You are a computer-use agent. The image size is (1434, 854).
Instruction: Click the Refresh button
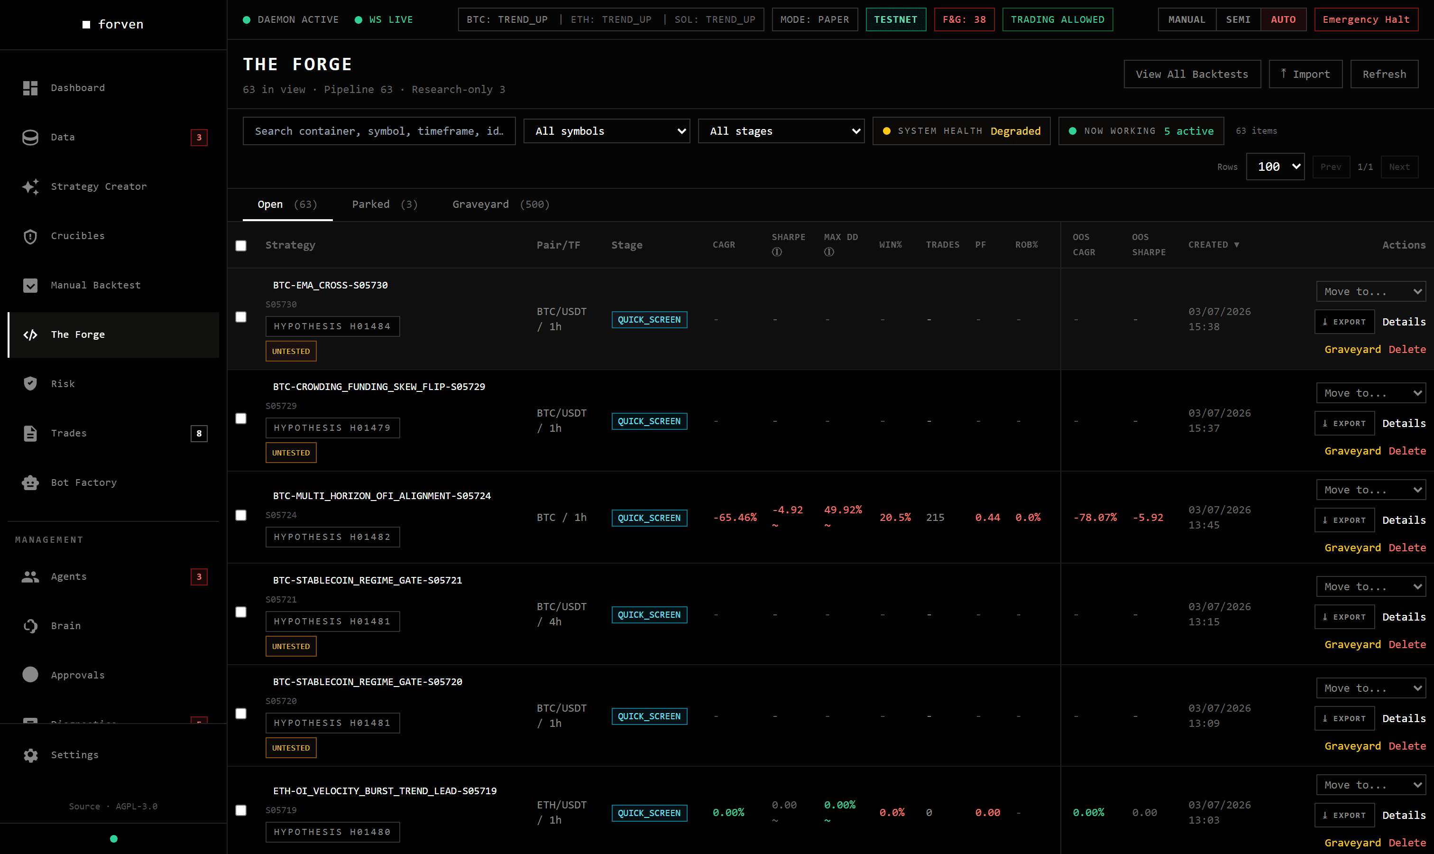(1384, 74)
